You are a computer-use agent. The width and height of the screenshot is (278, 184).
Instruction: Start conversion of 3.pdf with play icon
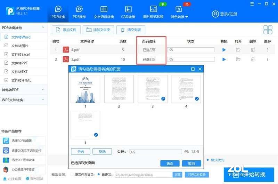coord(224,59)
